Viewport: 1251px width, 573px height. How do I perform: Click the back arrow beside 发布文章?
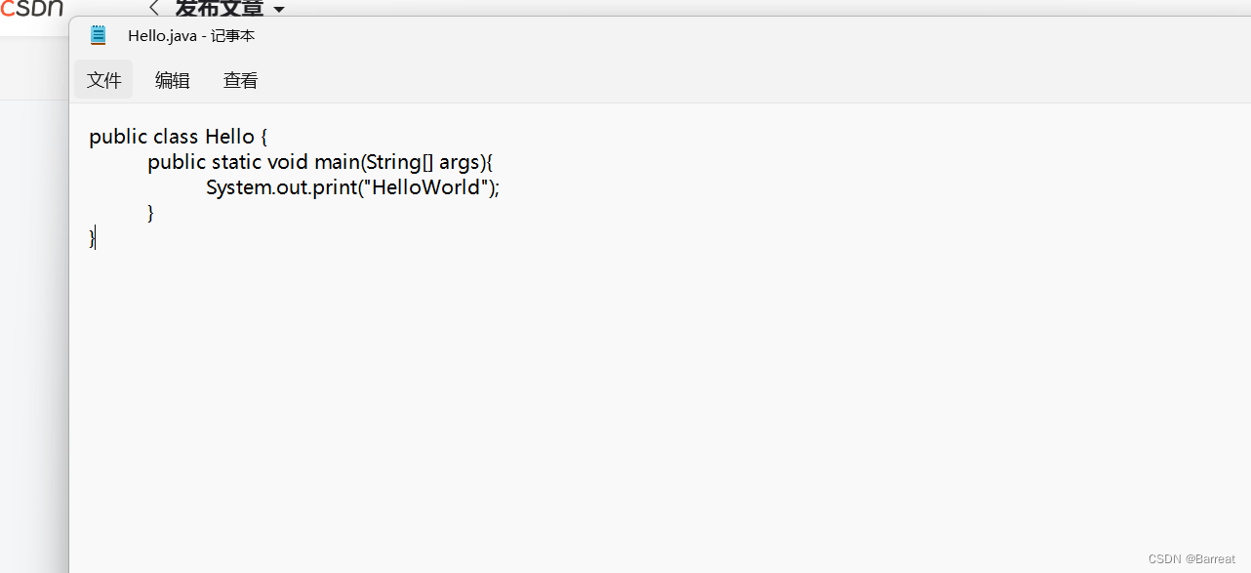(153, 8)
